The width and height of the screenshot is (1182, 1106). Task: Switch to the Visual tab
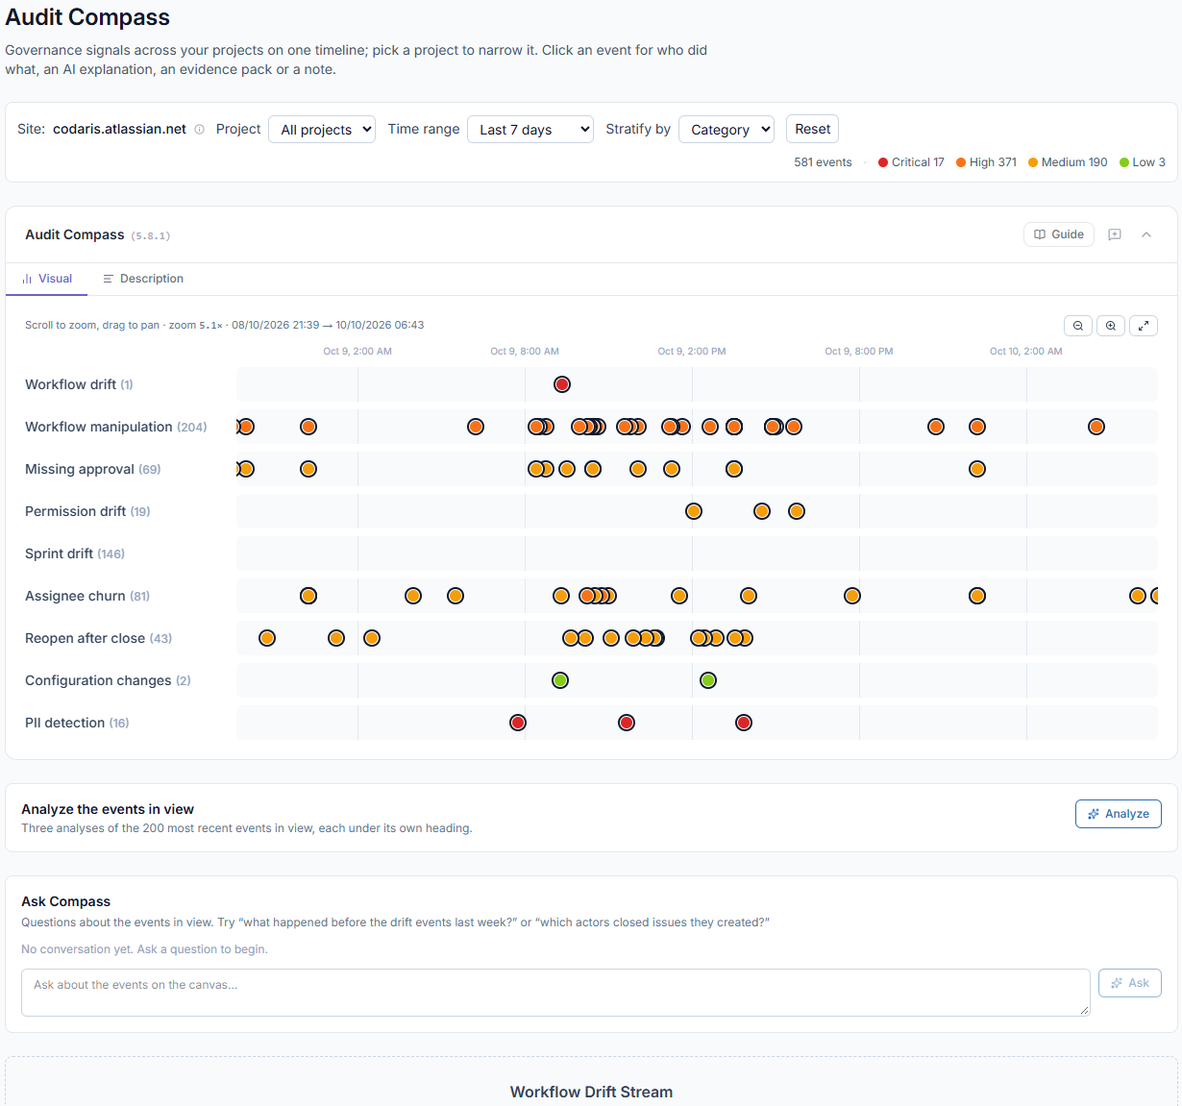(47, 279)
